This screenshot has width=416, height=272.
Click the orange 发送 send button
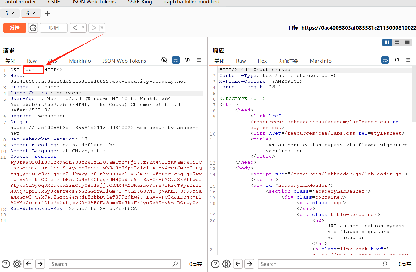15,28
